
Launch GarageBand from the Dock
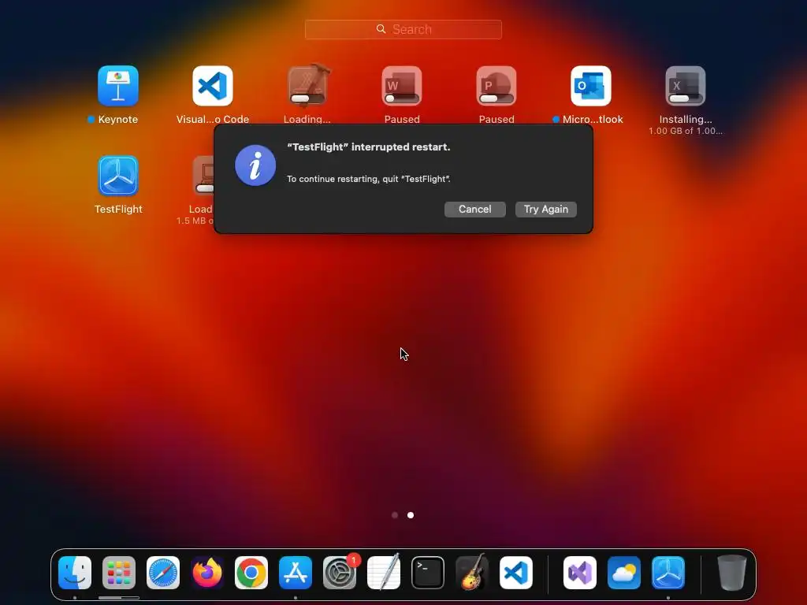(x=472, y=573)
